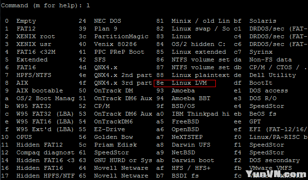Viewport: 308px width, 180px height.
Task: Select 'Hidden FAT12' text
Action: click(40, 145)
